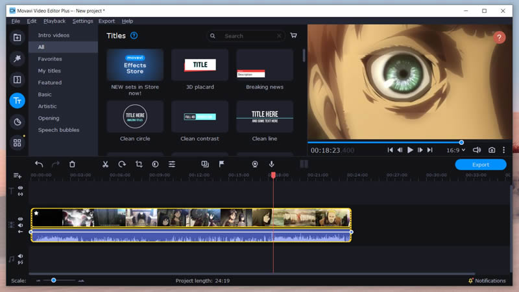Viewport: 519px width, 292px height.
Task: Open Titles help question mark icon
Action: tap(134, 36)
